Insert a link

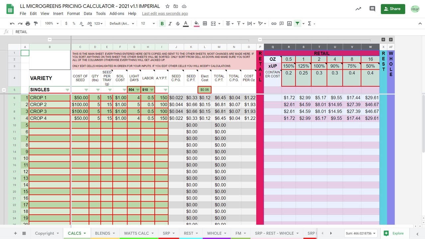coord(274,24)
